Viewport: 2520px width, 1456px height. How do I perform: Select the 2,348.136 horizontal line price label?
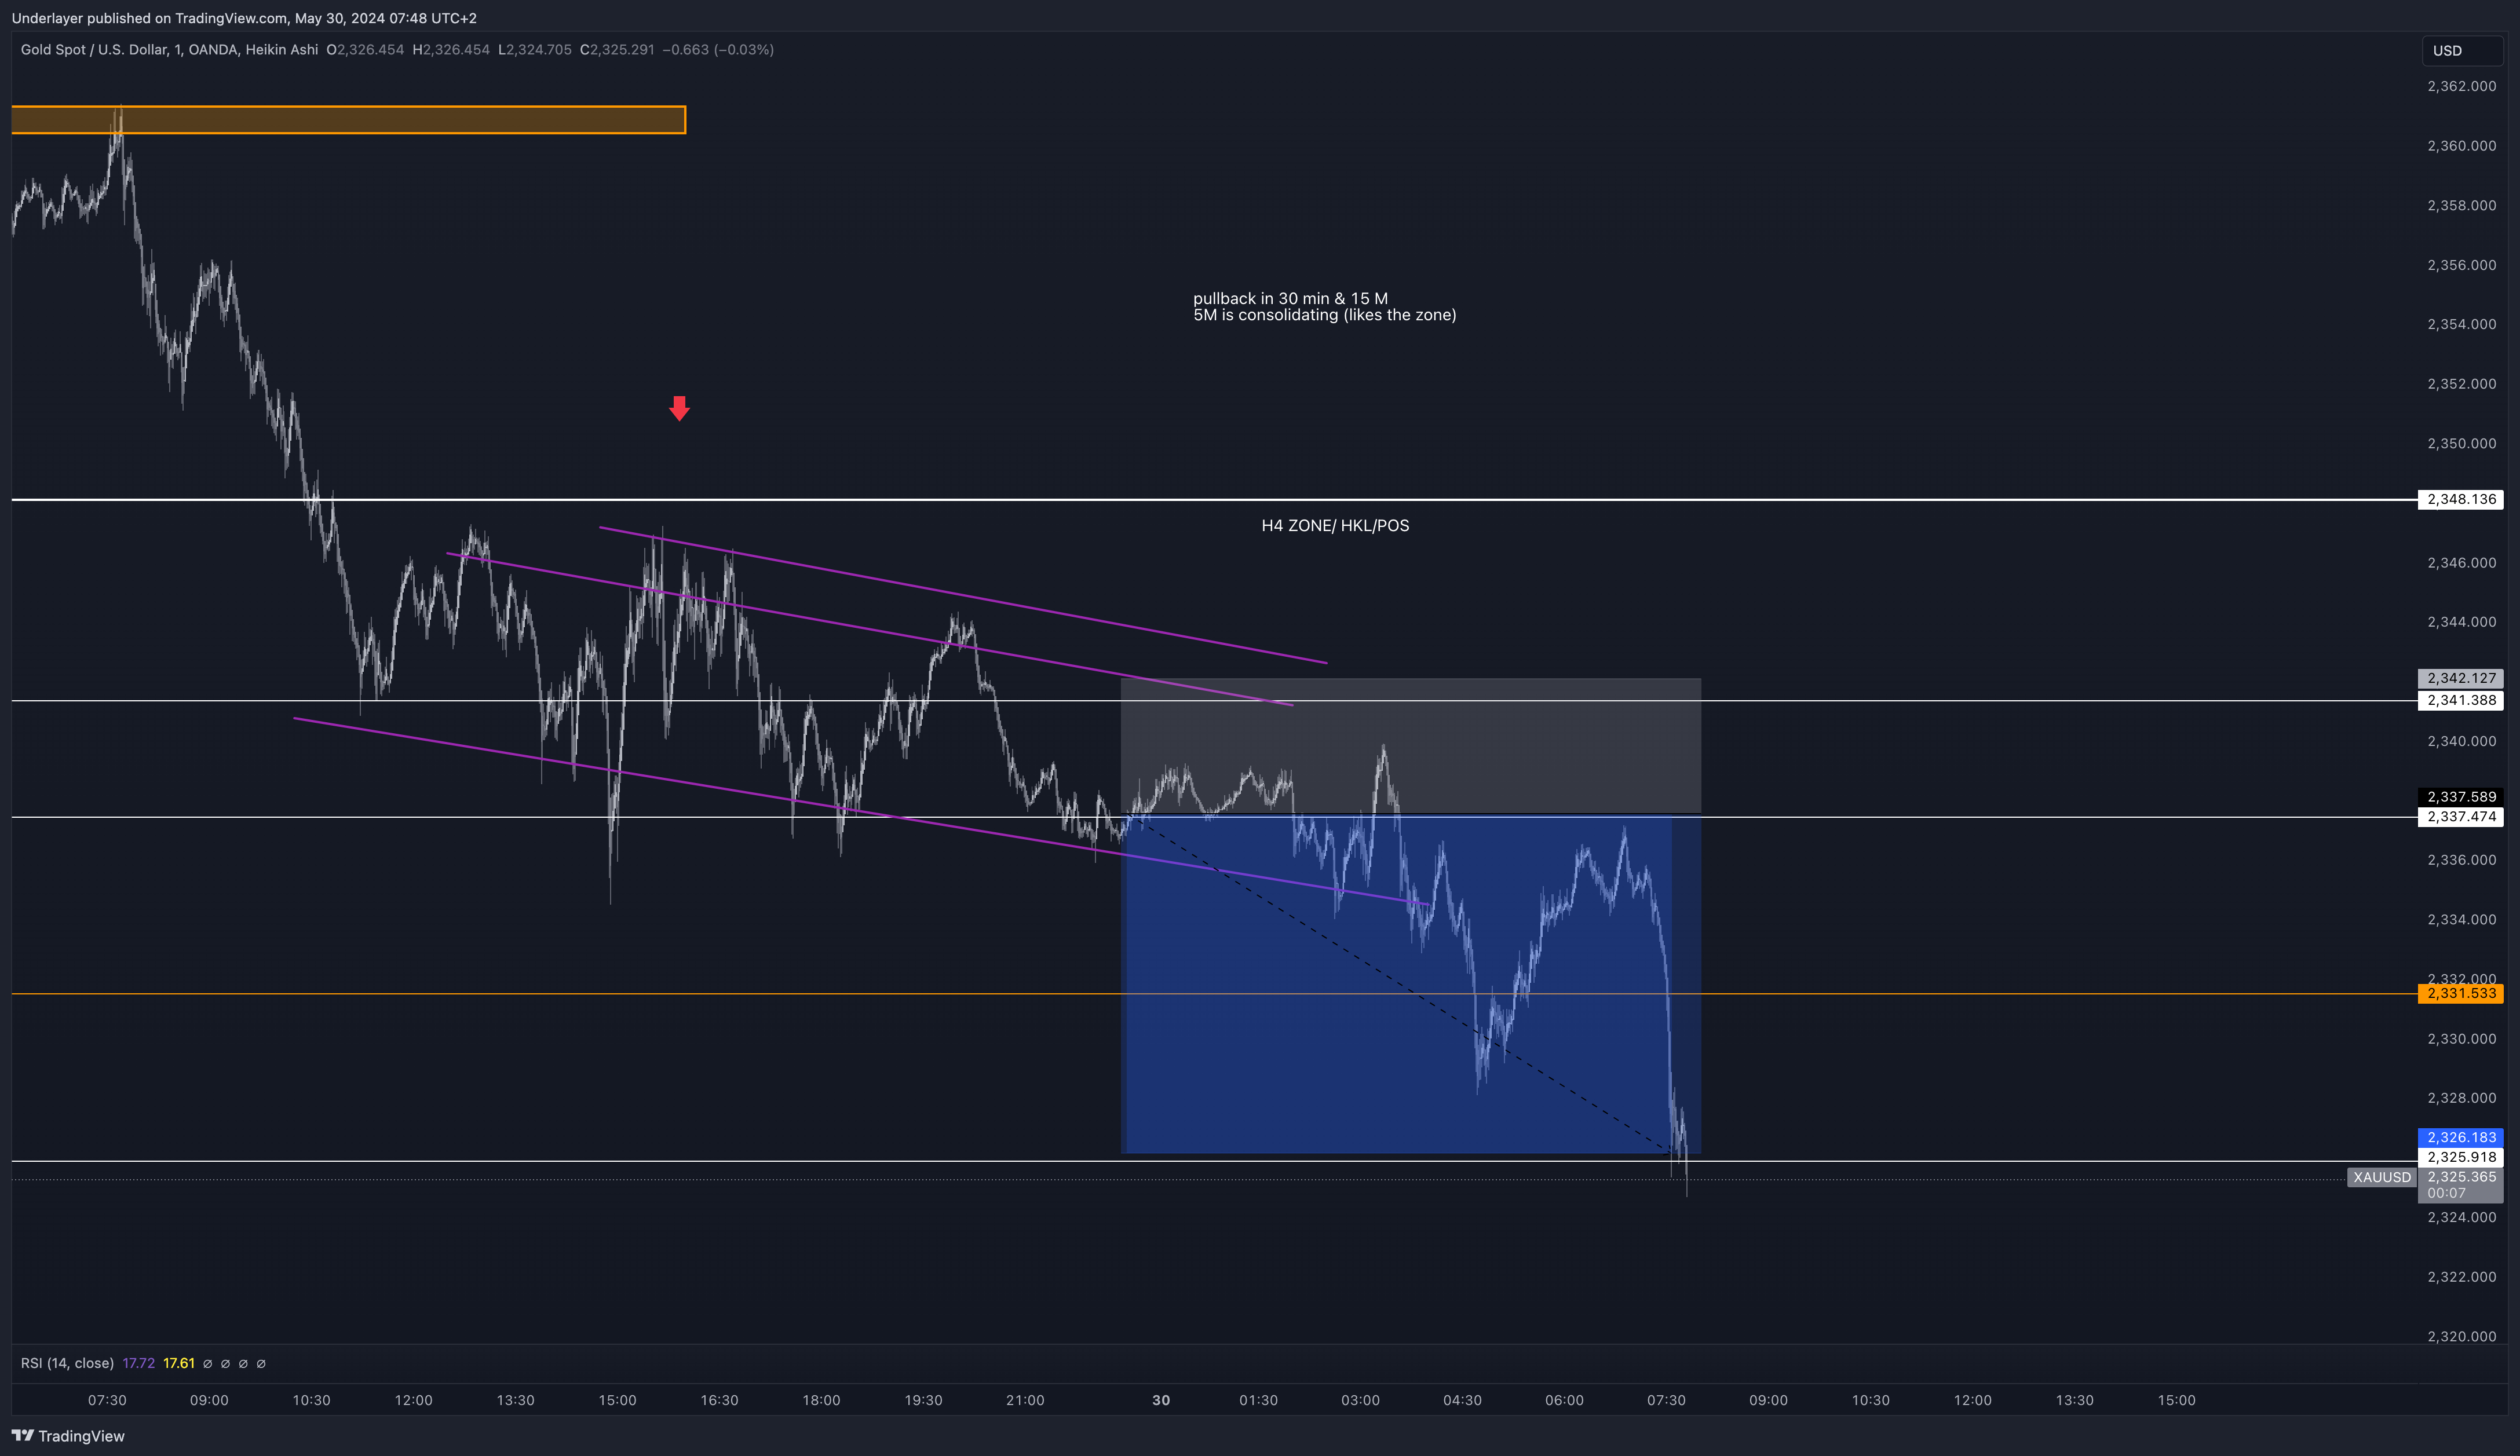click(x=2461, y=499)
